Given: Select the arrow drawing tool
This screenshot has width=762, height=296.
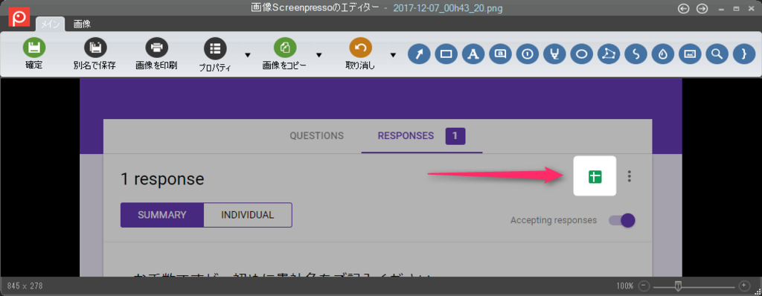Looking at the screenshot, I should pos(419,54).
